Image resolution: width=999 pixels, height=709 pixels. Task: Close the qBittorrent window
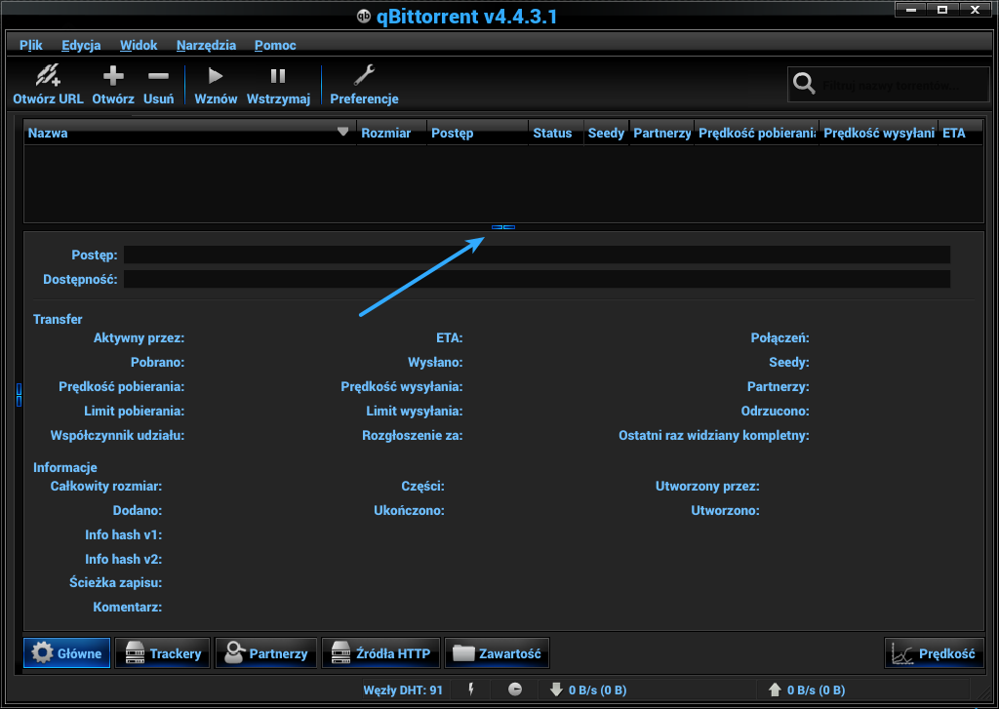pyautogui.click(x=976, y=10)
